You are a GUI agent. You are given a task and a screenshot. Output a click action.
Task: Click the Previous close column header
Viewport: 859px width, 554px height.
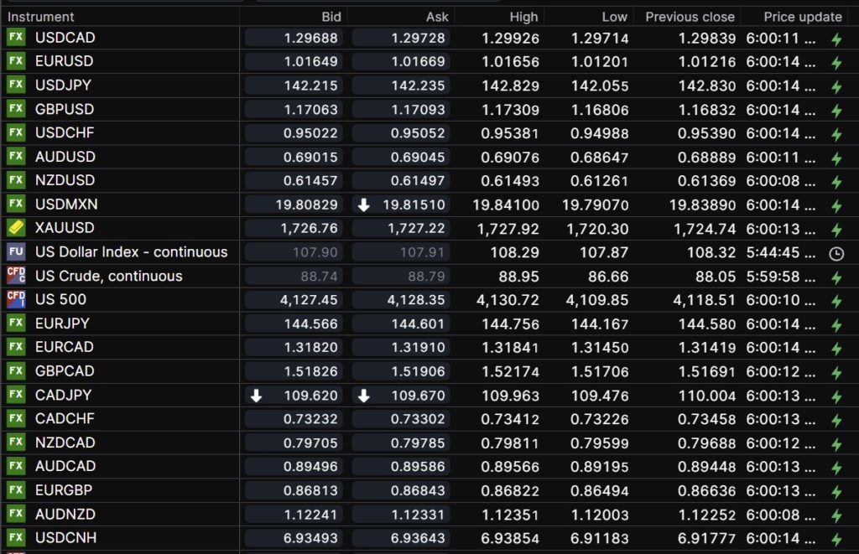click(690, 17)
